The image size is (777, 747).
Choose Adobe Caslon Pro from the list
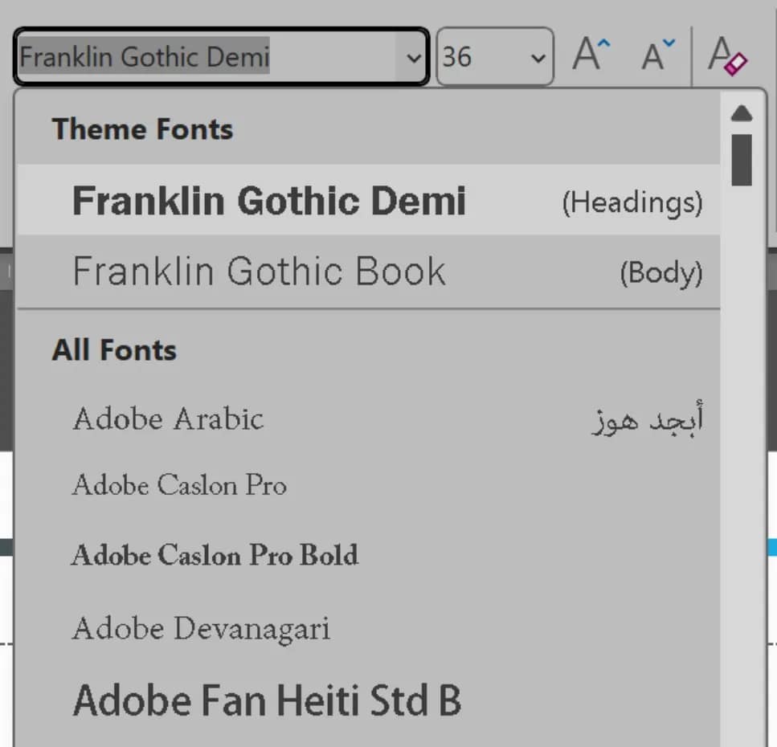[x=178, y=485]
